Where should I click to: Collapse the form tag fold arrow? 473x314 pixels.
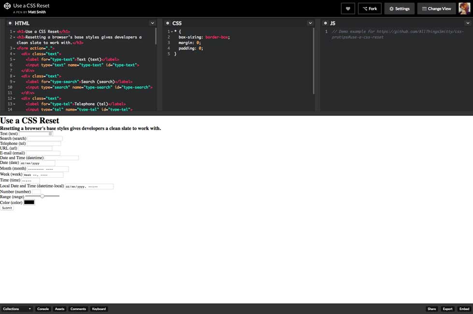(x=14, y=48)
